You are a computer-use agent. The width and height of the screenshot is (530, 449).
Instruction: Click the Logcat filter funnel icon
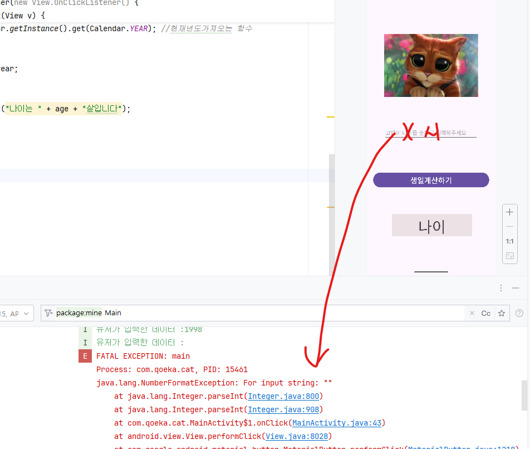(x=48, y=313)
